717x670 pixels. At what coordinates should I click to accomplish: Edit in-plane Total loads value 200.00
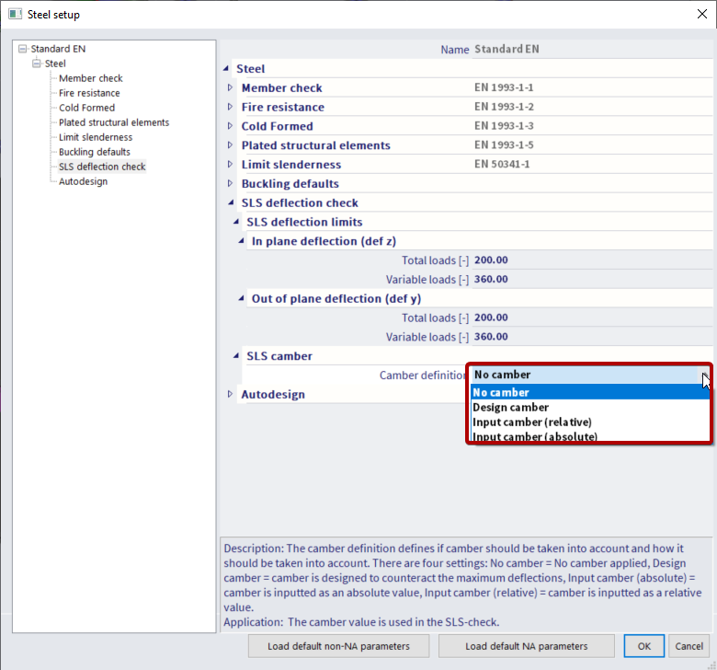(x=492, y=260)
